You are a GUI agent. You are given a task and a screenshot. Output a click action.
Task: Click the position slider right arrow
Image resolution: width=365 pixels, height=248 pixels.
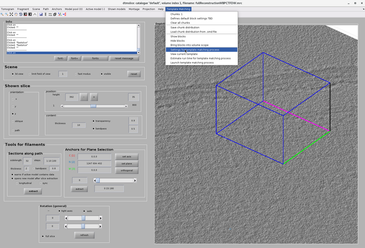tap(126, 106)
